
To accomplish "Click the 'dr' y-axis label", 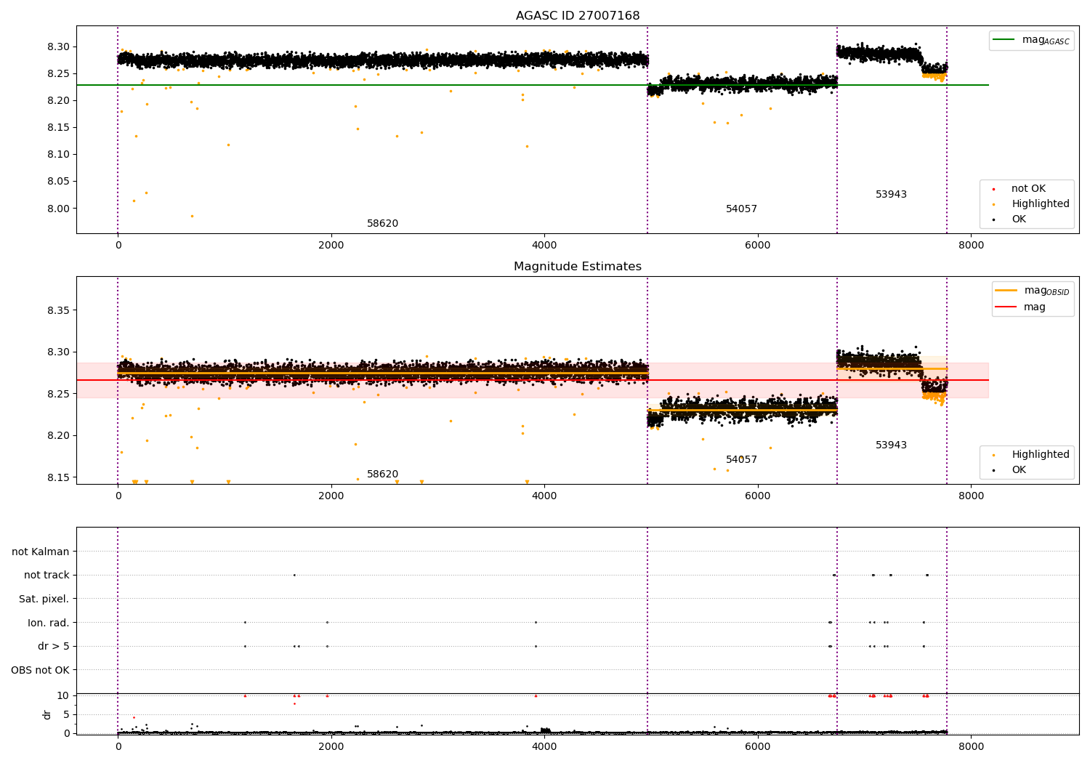I will pyautogui.click(x=47, y=714).
